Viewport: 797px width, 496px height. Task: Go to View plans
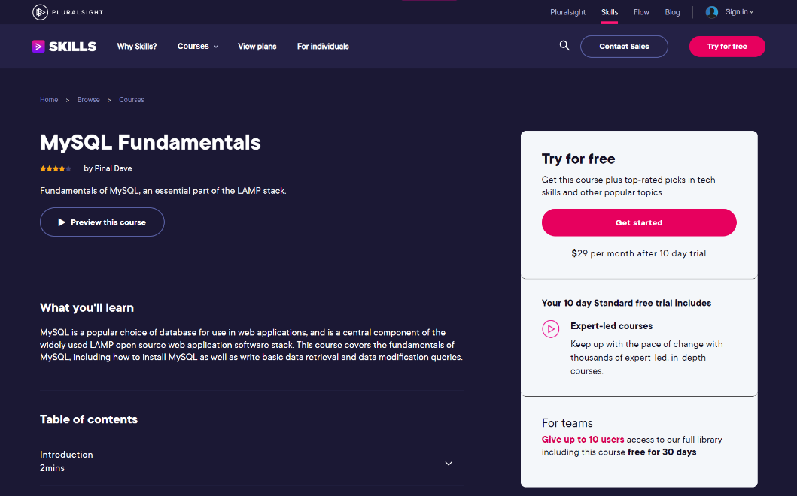pos(257,46)
